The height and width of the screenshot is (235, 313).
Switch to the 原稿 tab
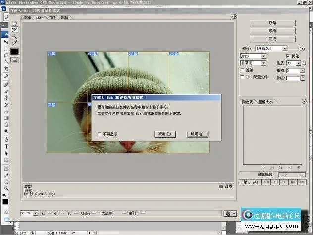point(27,17)
